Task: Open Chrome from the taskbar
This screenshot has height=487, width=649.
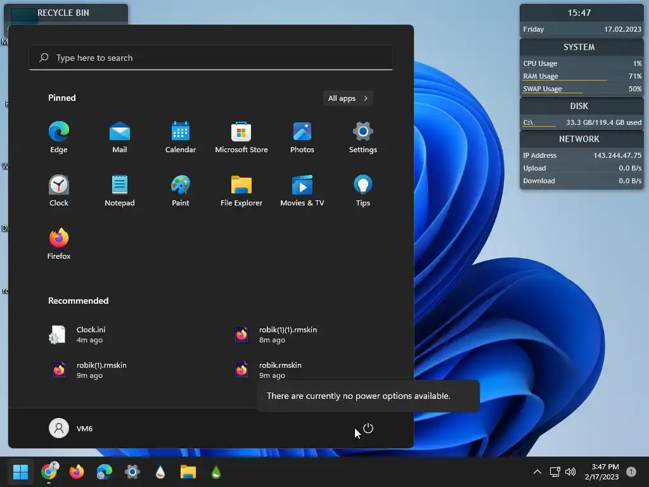Action: point(49,472)
